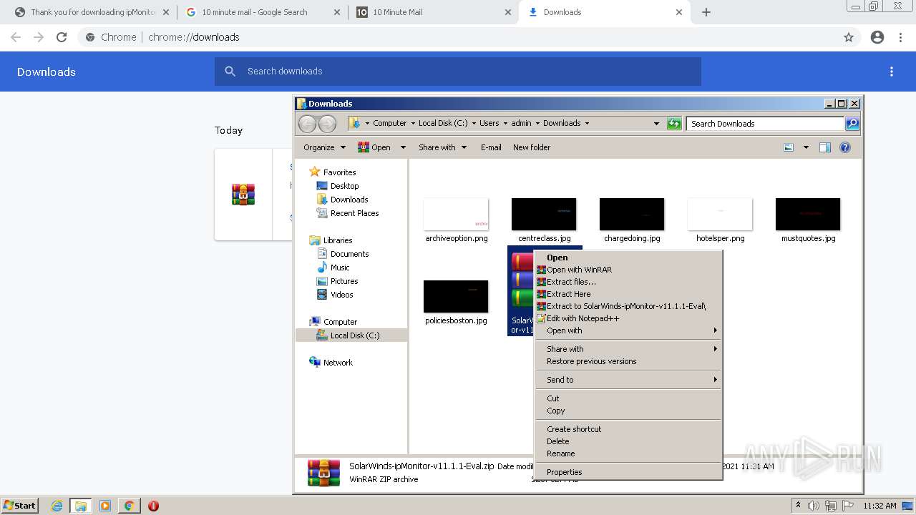Select Downloads under Favorites
916x515 pixels.
(x=349, y=200)
